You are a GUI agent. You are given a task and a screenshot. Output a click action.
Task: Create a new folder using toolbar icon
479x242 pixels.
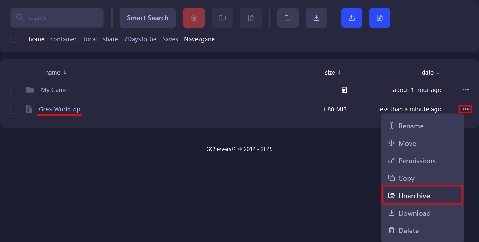pyautogui.click(x=288, y=18)
